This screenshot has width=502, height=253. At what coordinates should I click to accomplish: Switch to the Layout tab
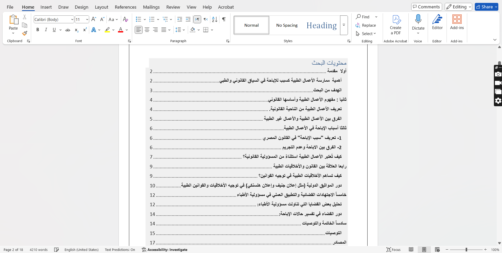point(101,7)
